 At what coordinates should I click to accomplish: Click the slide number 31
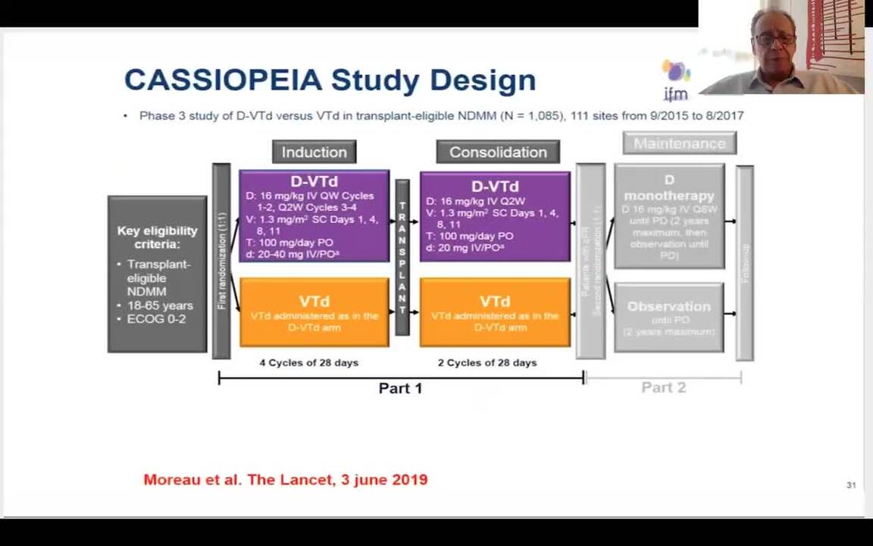tap(851, 485)
